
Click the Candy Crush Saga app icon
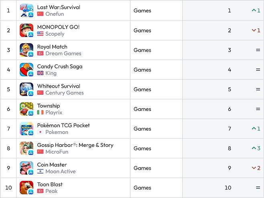tap(26, 70)
